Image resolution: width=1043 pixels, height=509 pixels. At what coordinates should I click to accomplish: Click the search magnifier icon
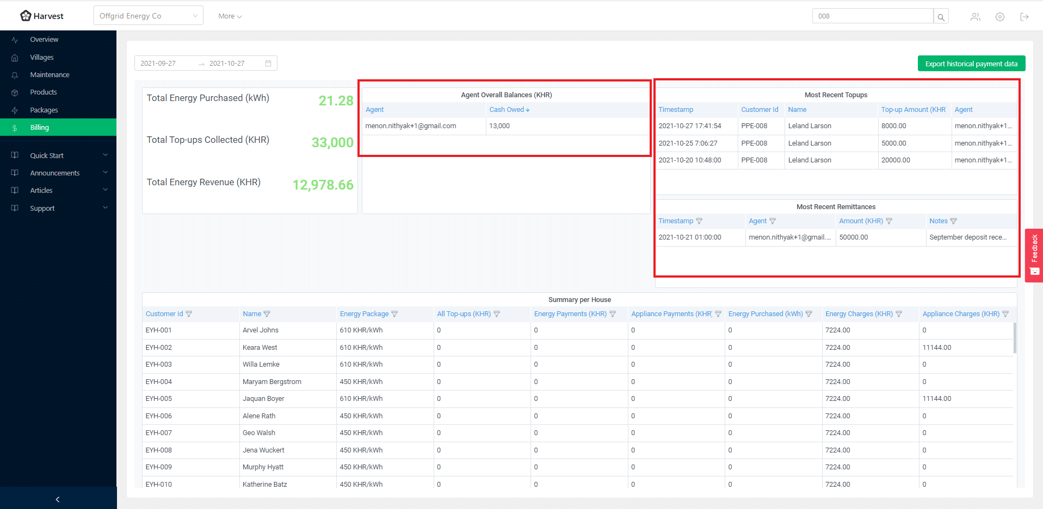point(941,17)
